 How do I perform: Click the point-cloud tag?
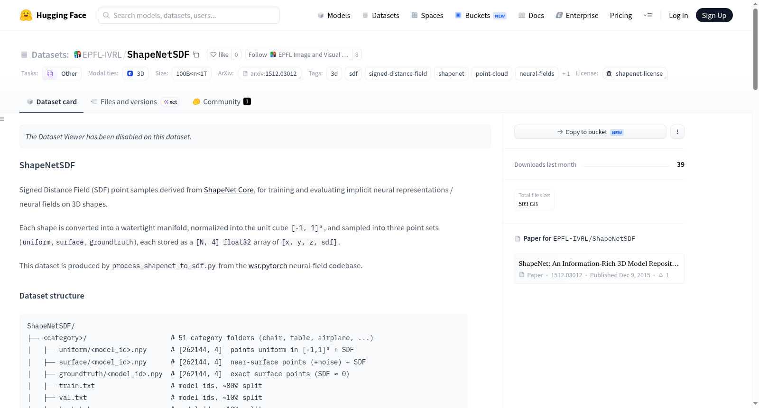[492, 73]
